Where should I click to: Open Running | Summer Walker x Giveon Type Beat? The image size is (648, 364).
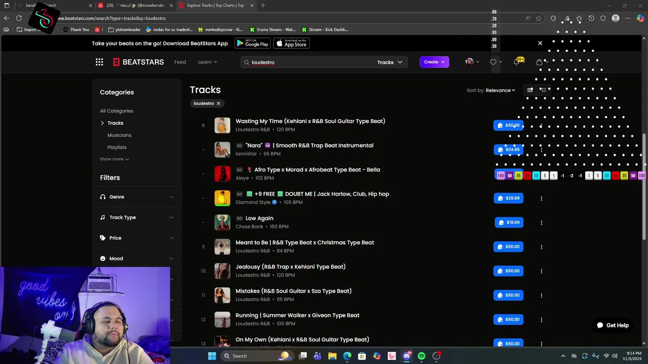pos(298,315)
